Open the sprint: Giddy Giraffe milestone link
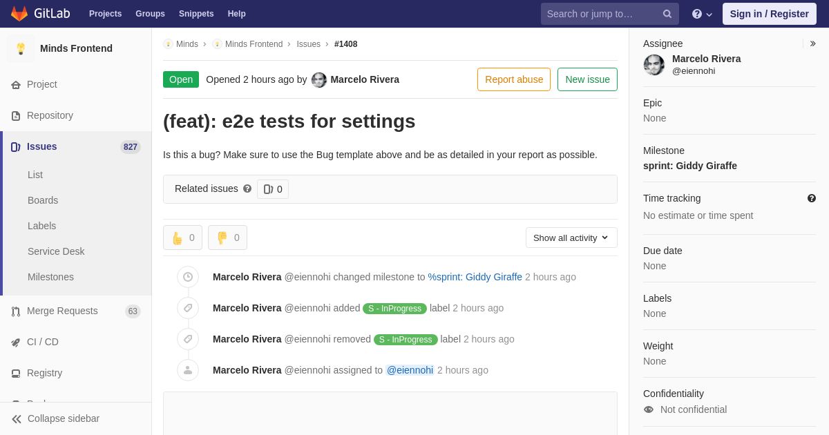The image size is (829, 435). pos(475,277)
